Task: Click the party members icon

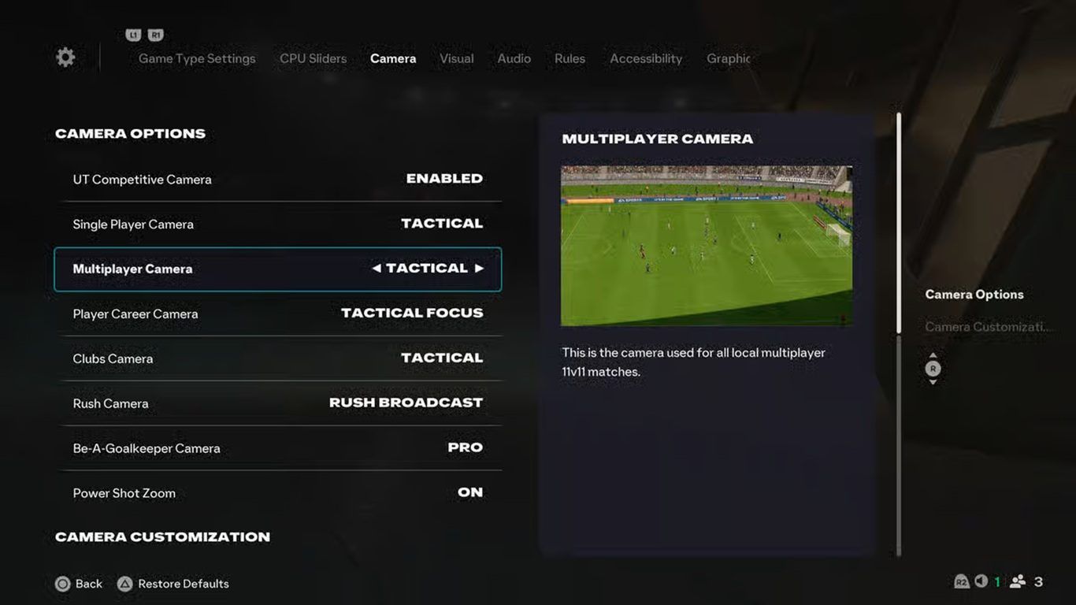Action: pyautogui.click(x=1018, y=581)
